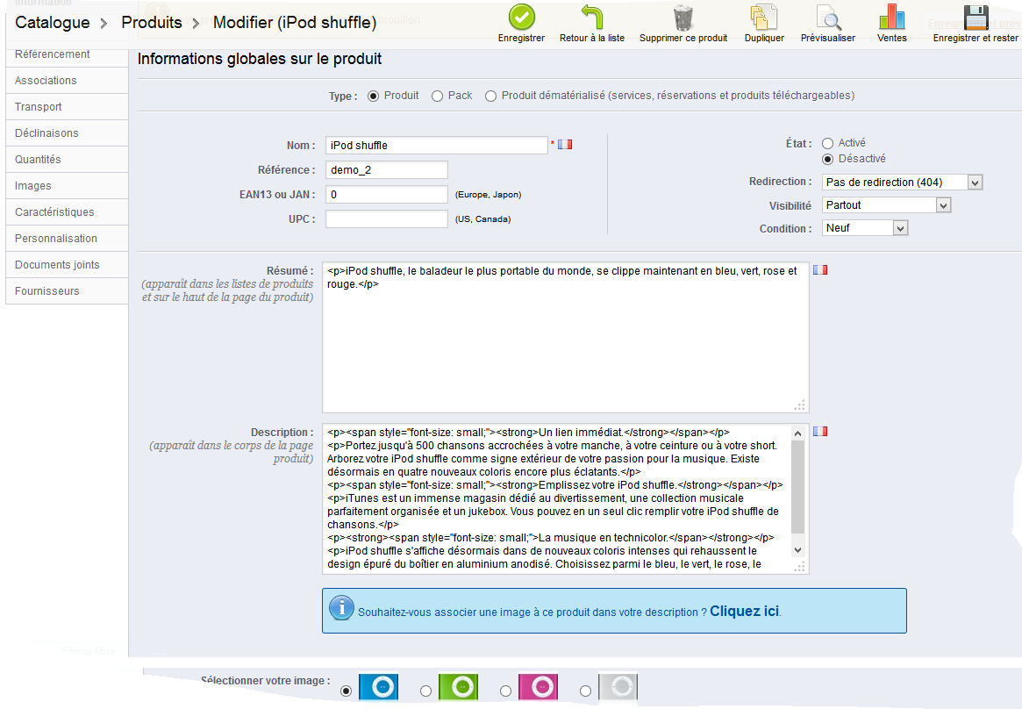Click the Cliquez ici link
The image size is (1022, 709).
point(744,612)
